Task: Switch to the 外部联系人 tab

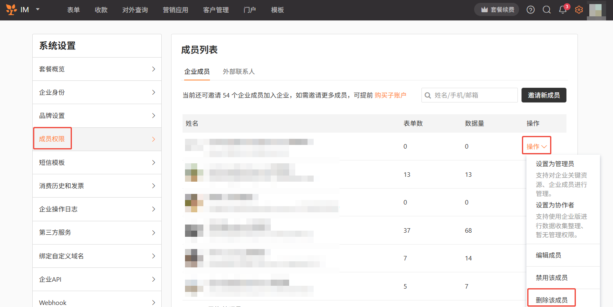Action: tap(239, 71)
